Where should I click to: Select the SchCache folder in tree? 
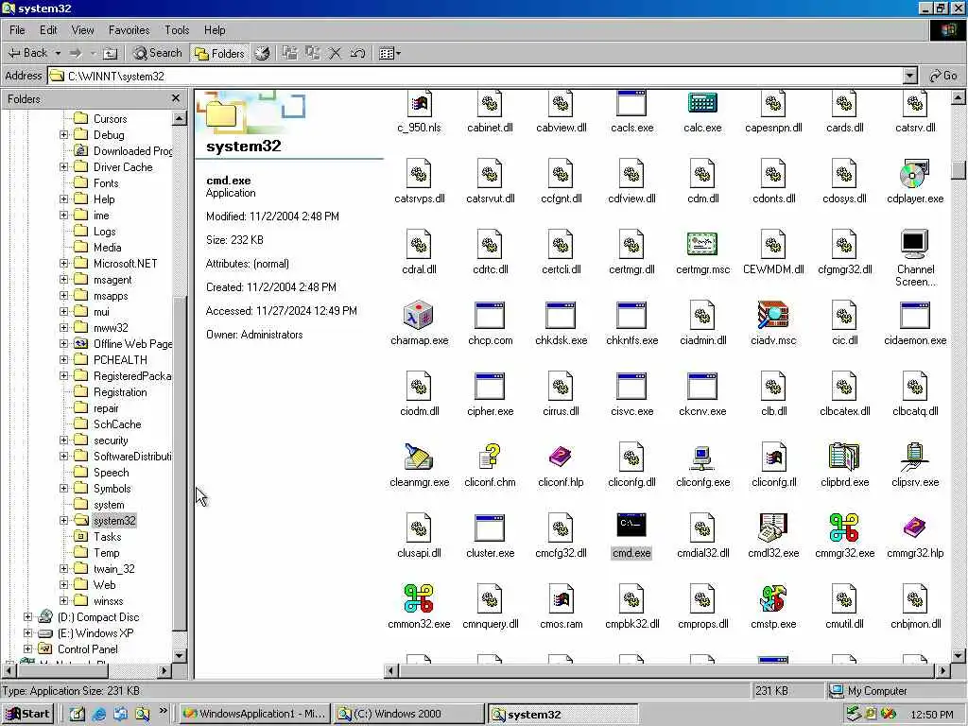click(x=116, y=424)
